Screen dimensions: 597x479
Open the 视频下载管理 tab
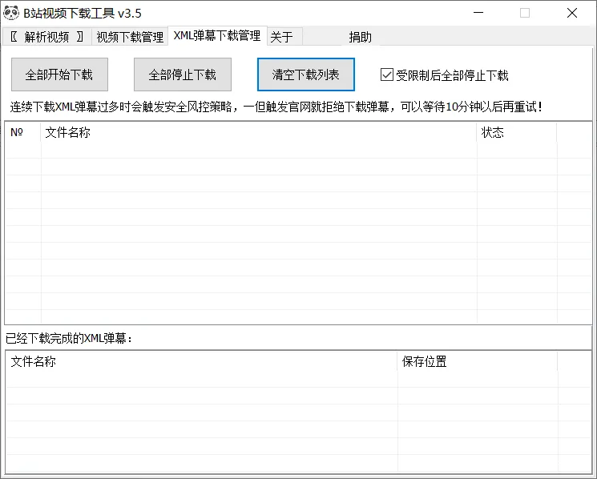click(130, 37)
